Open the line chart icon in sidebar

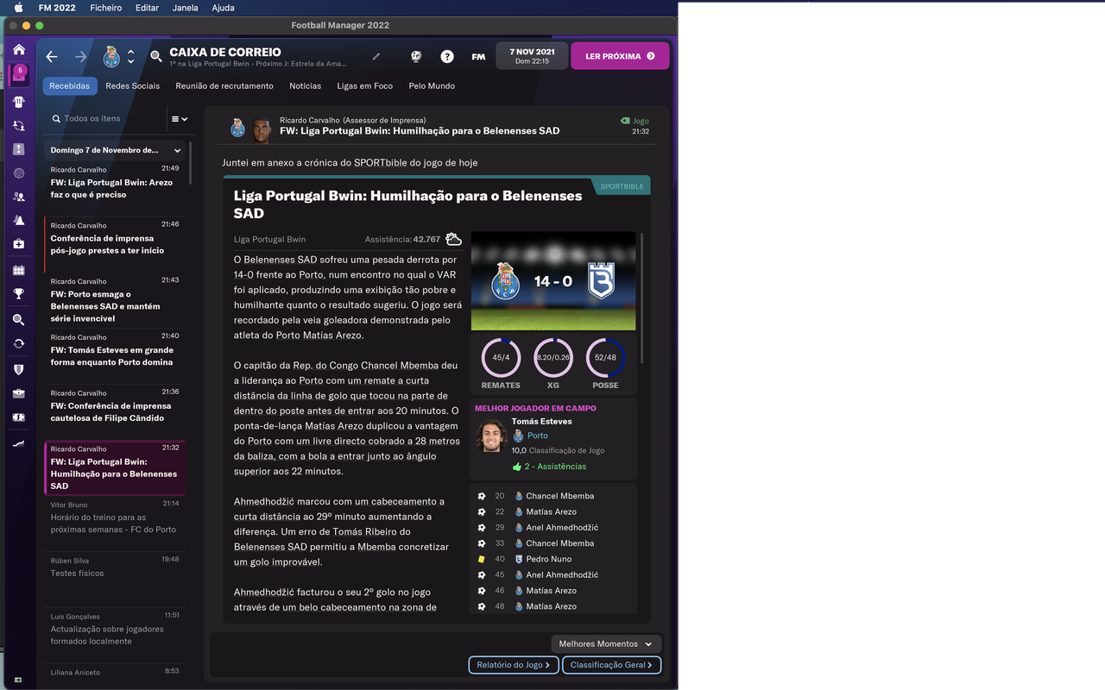[19, 444]
